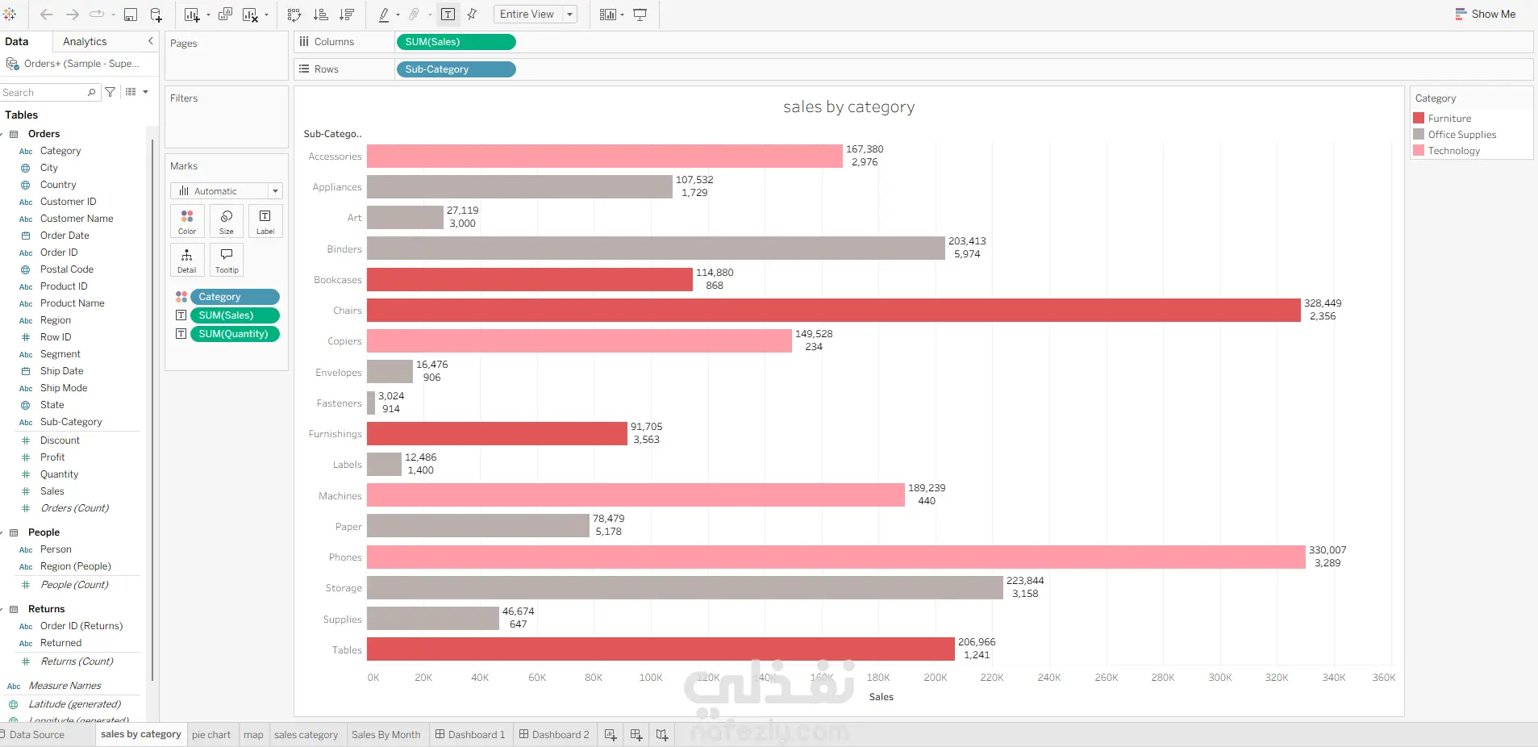Collapse the People table
The height and width of the screenshot is (747, 1538).
pos(2,533)
